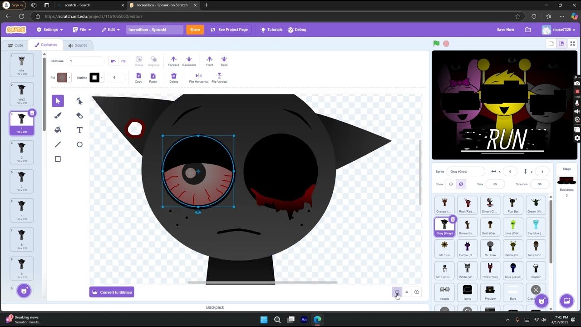The width and height of the screenshot is (581, 327).
Task: Click the red stop button
Action: (446, 44)
